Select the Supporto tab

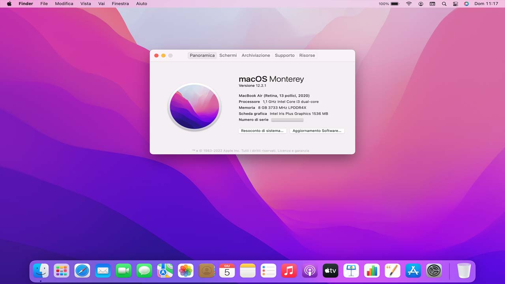click(284, 55)
